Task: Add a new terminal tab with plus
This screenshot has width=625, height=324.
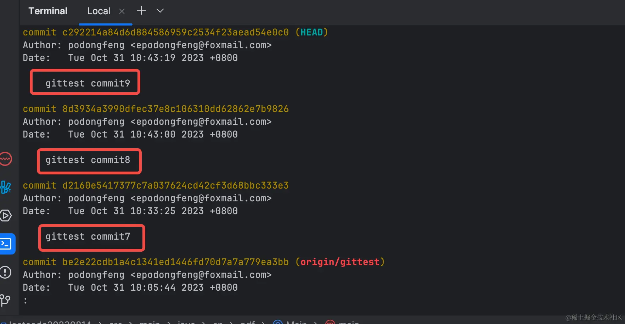Action: pos(141,11)
